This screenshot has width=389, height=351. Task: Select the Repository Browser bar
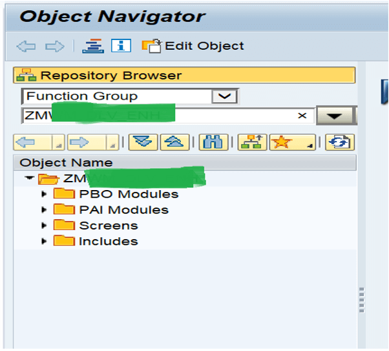tap(184, 75)
